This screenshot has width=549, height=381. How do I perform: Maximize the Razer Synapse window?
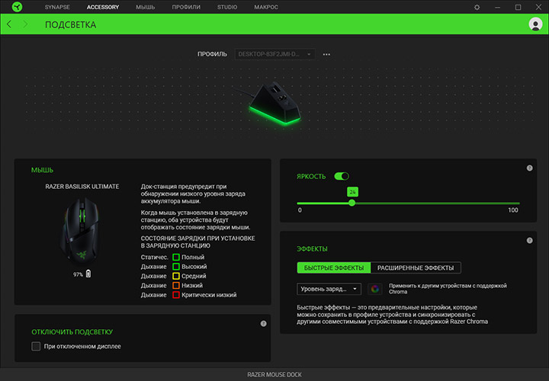point(518,7)
